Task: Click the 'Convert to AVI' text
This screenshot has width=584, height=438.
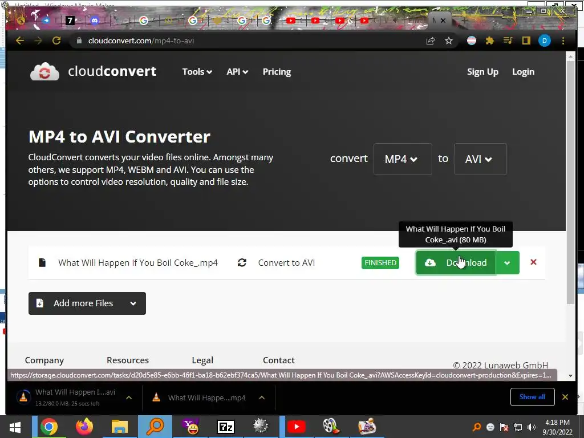Action: (x=286, y=262)
